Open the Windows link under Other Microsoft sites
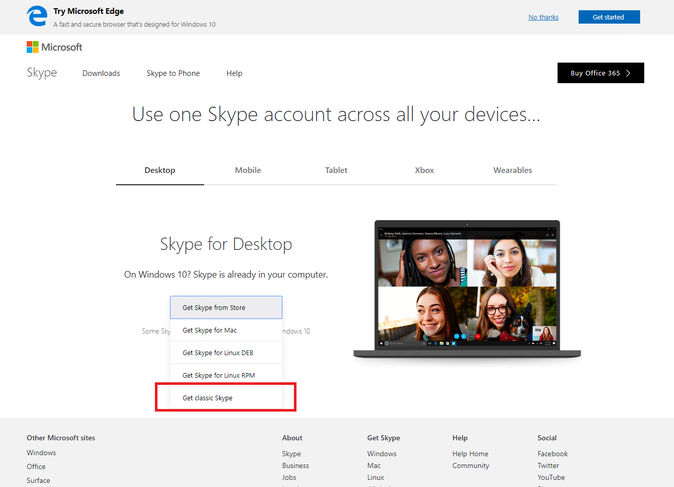 (x=42, y=453)
